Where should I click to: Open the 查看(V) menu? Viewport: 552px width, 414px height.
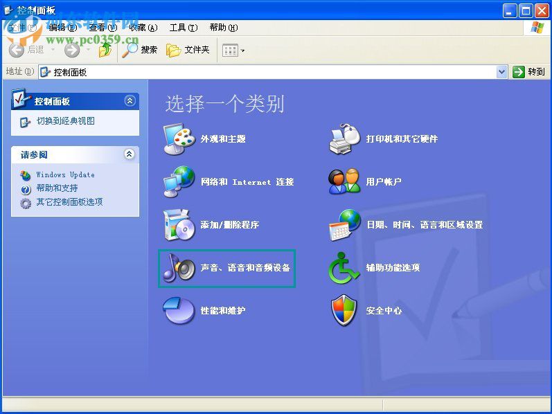point(103,28)
